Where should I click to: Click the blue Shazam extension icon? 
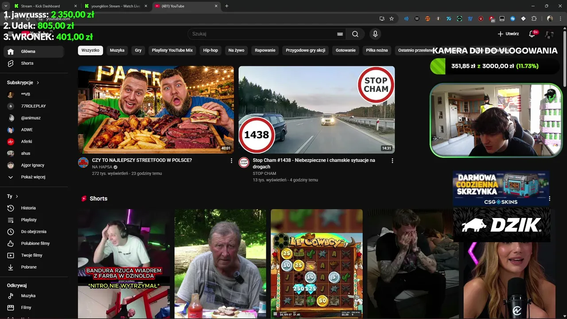[x=513, y=19]
